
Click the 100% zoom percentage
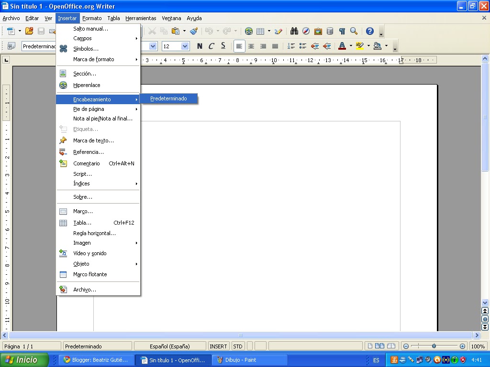click(x=478, y=346)
